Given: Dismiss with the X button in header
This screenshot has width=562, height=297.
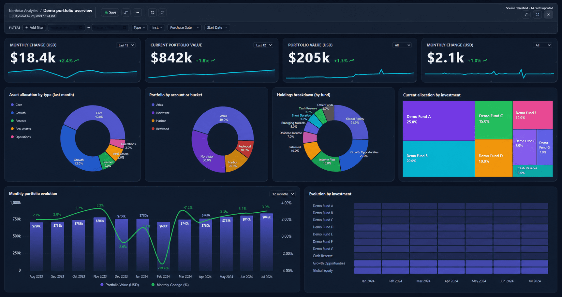Looking at the screenshot, I should click(548, 14).
